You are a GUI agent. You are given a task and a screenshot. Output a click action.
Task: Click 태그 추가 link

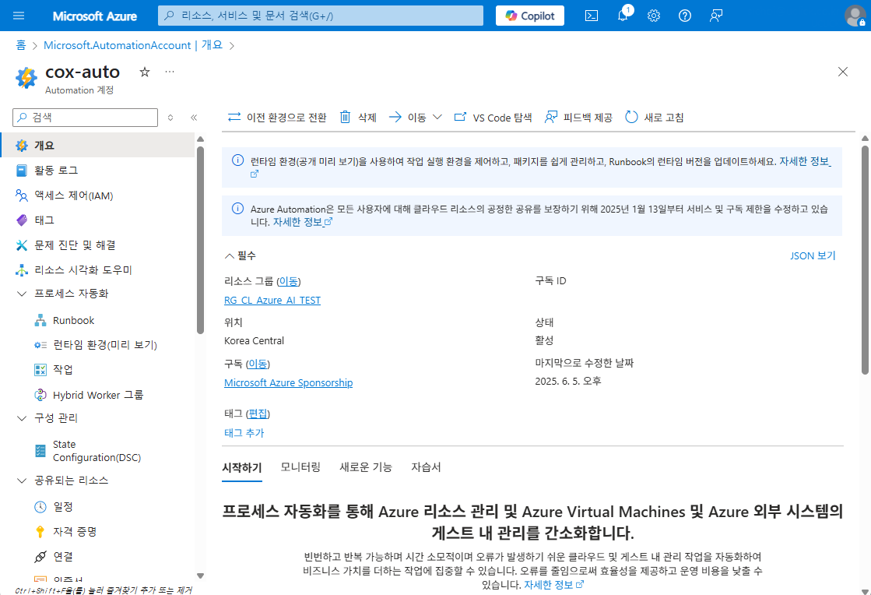(x=244, y=433)
